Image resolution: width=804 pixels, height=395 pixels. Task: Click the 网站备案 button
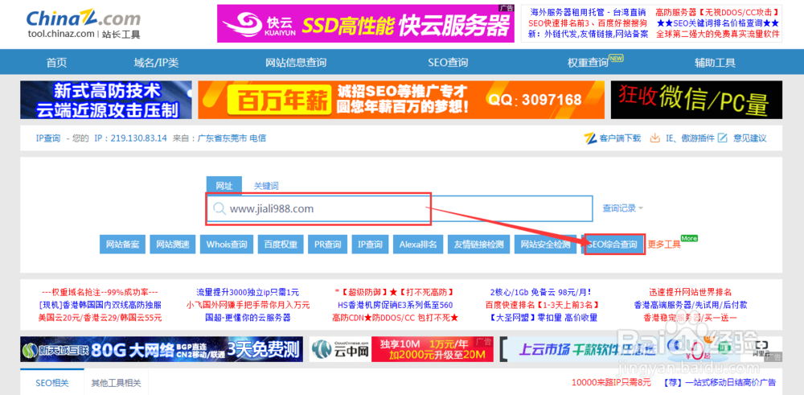coord(123,245)
